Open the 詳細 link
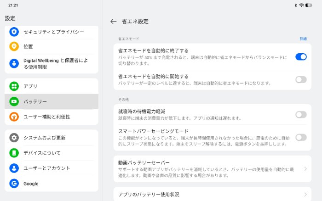This screenshot has width=322, height=201. 303,39
